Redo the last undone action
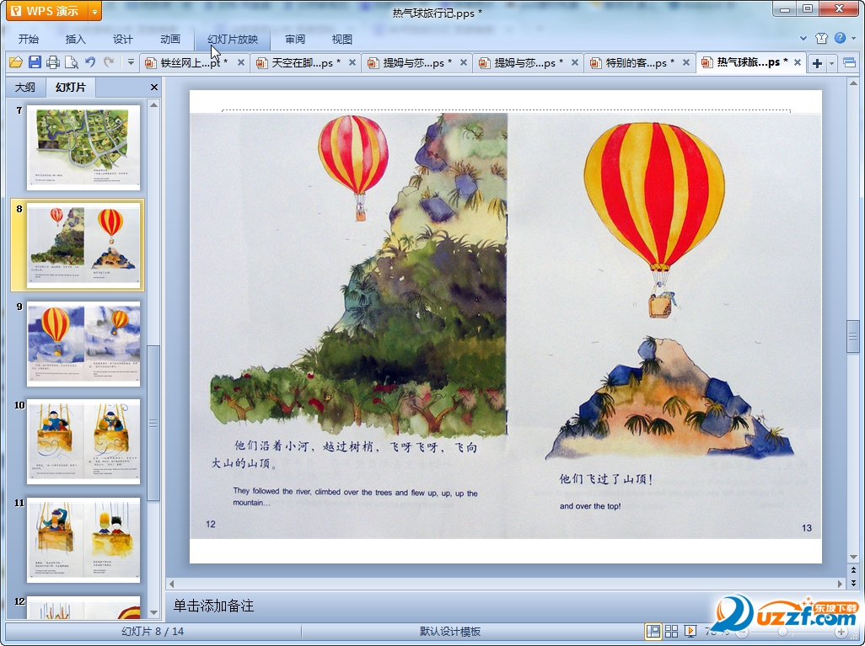Screen dimensions: 865x646 click(x=109, y=62)
